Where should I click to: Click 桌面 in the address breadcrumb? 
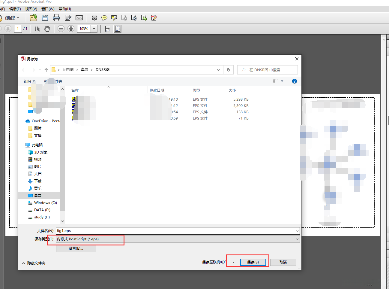[x=85, y=70]
